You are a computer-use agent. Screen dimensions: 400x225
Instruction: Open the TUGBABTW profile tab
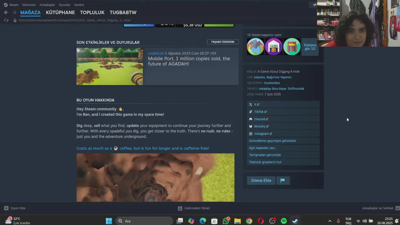click(x=123, y=12)
